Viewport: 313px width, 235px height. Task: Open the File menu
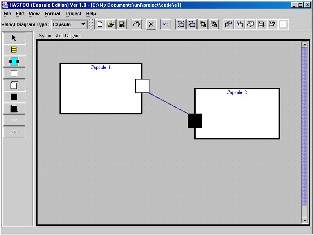coord(7,14)
